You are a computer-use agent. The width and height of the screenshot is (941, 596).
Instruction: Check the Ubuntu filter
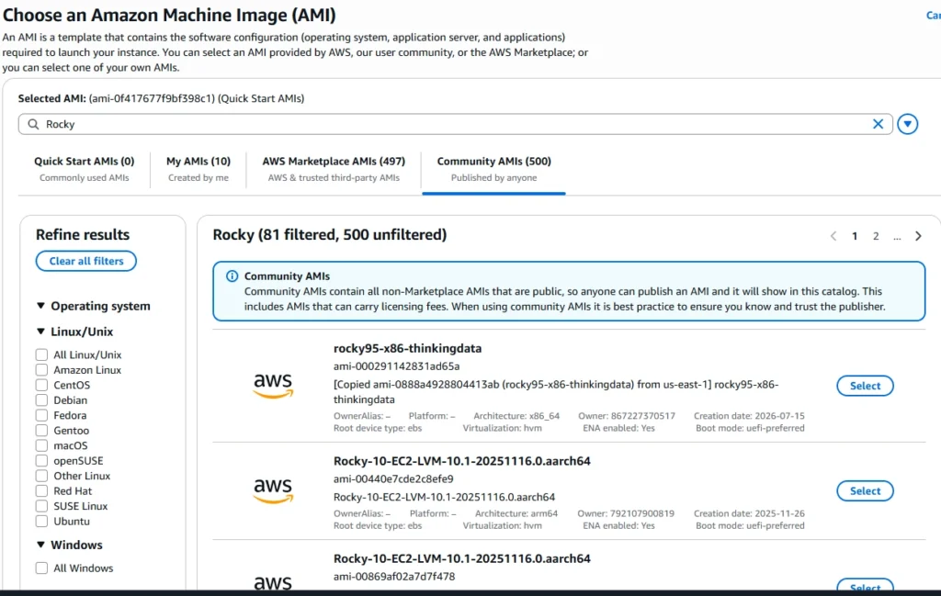click(x=41, y=521)
